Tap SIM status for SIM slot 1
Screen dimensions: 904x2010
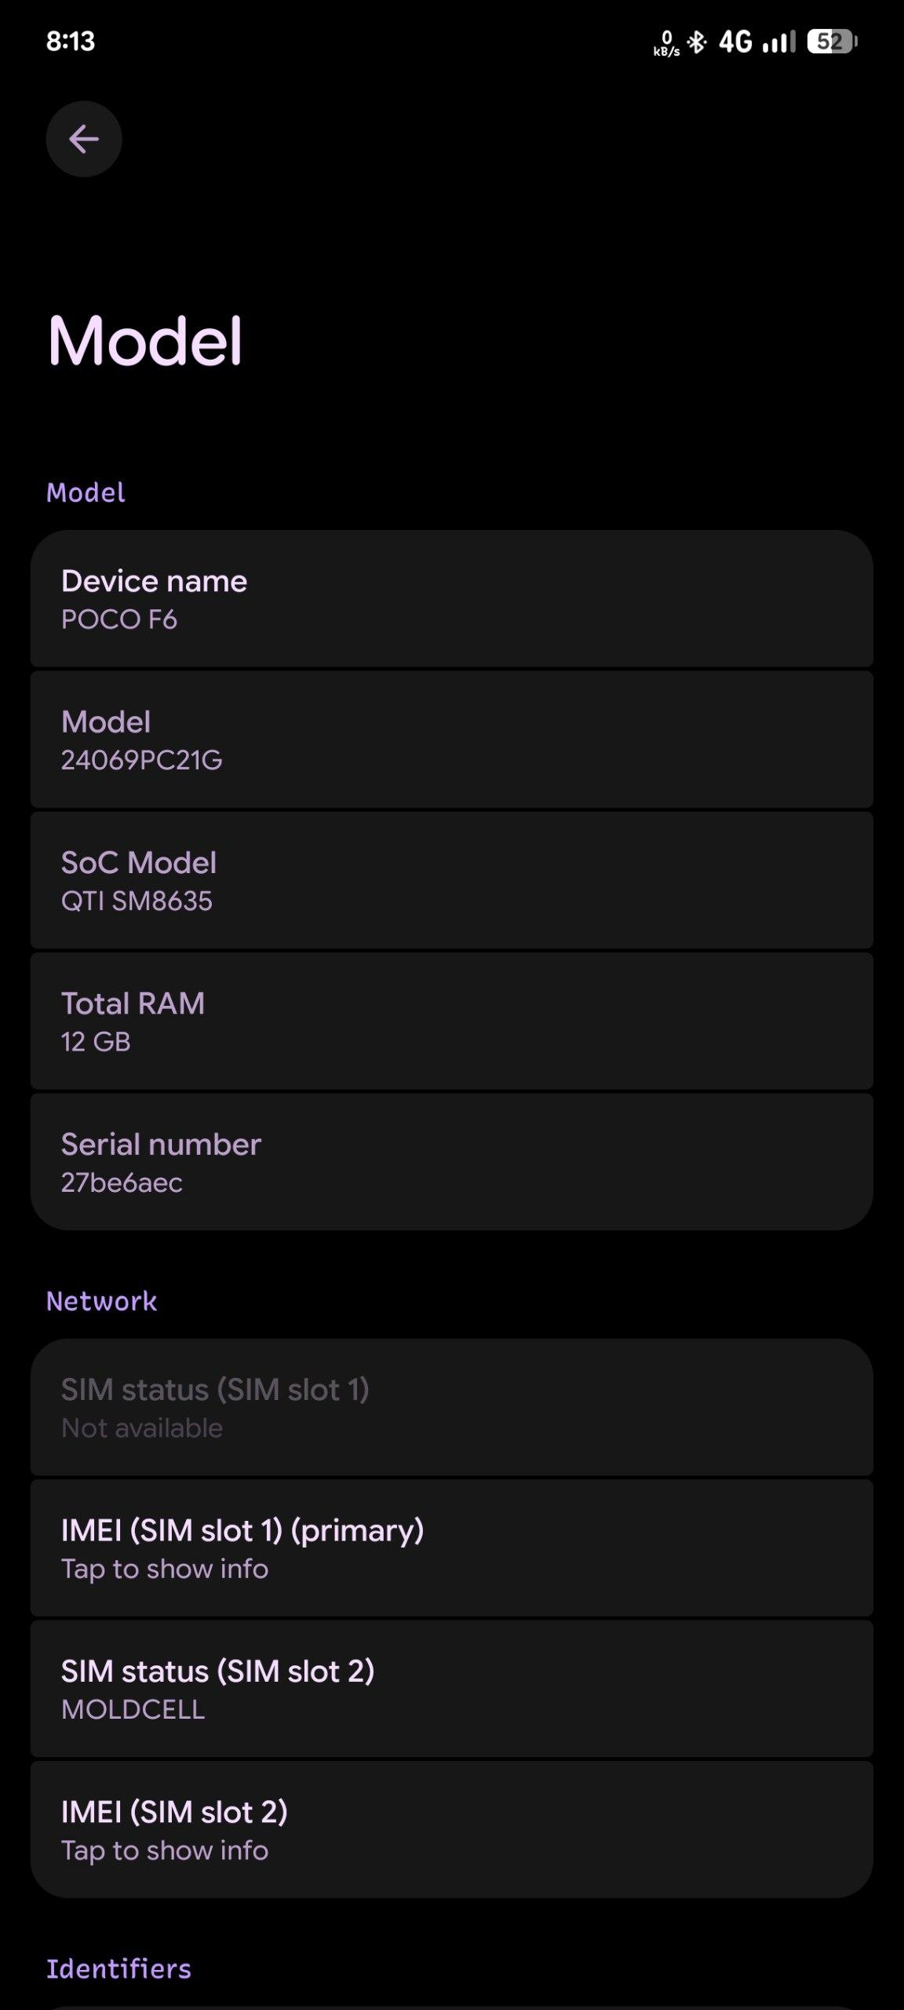[x=451, y=1407]
